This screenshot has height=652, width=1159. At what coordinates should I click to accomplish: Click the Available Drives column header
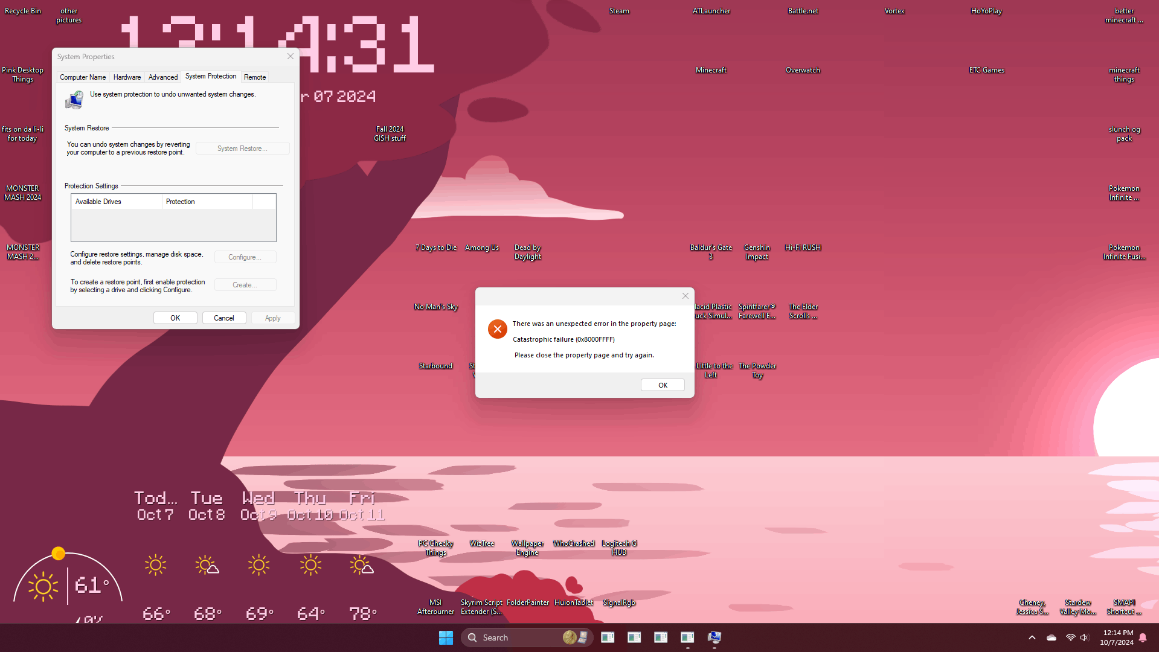pyautogui.click(x=117, y=202)
